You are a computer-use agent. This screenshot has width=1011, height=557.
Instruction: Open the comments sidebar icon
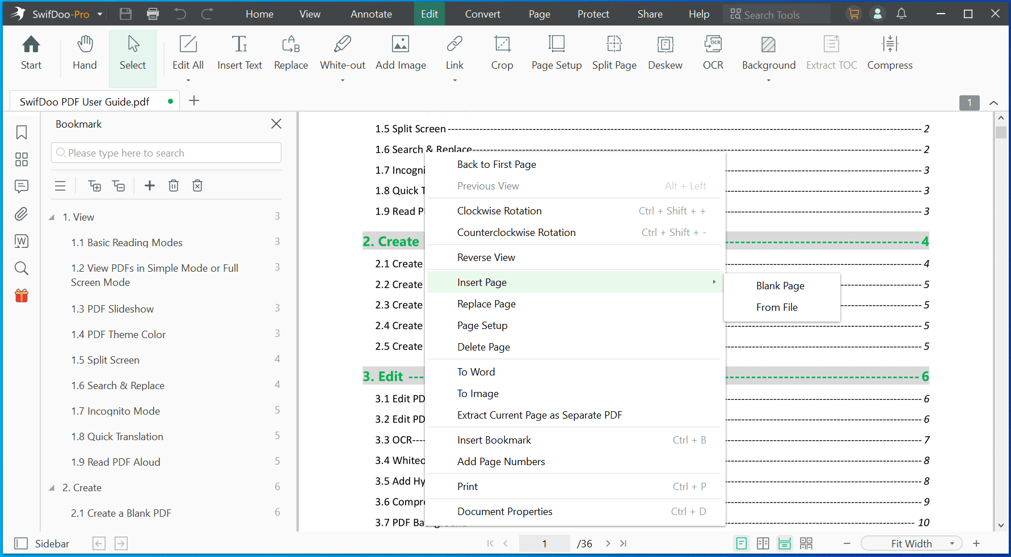click(x=22, y=187)
